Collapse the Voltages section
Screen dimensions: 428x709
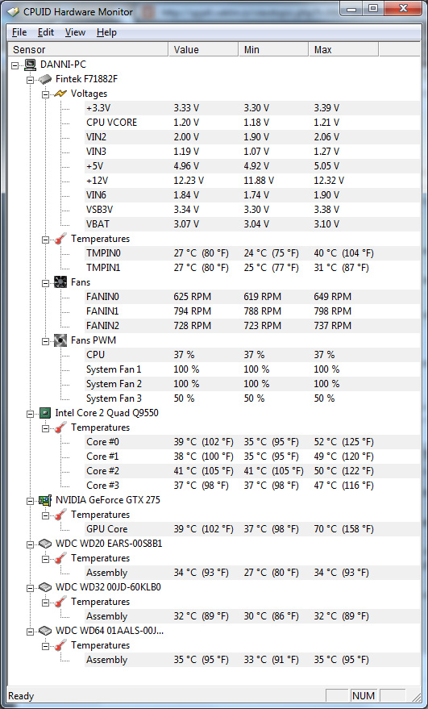45,94
